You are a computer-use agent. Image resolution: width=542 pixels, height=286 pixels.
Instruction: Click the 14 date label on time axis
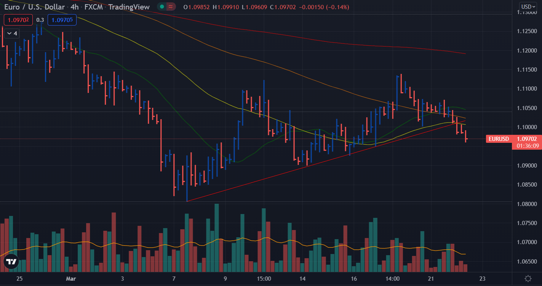tap(302, 279)
